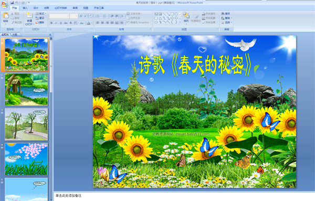Expand the shapes gallery more arrow
315x201 pixels.
[x=180, y=22]
